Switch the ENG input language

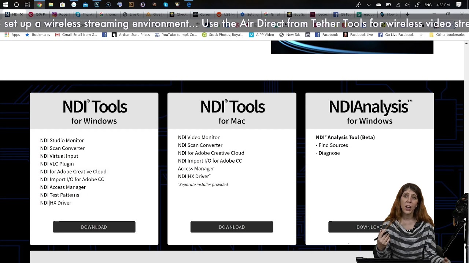click(428, 5)
